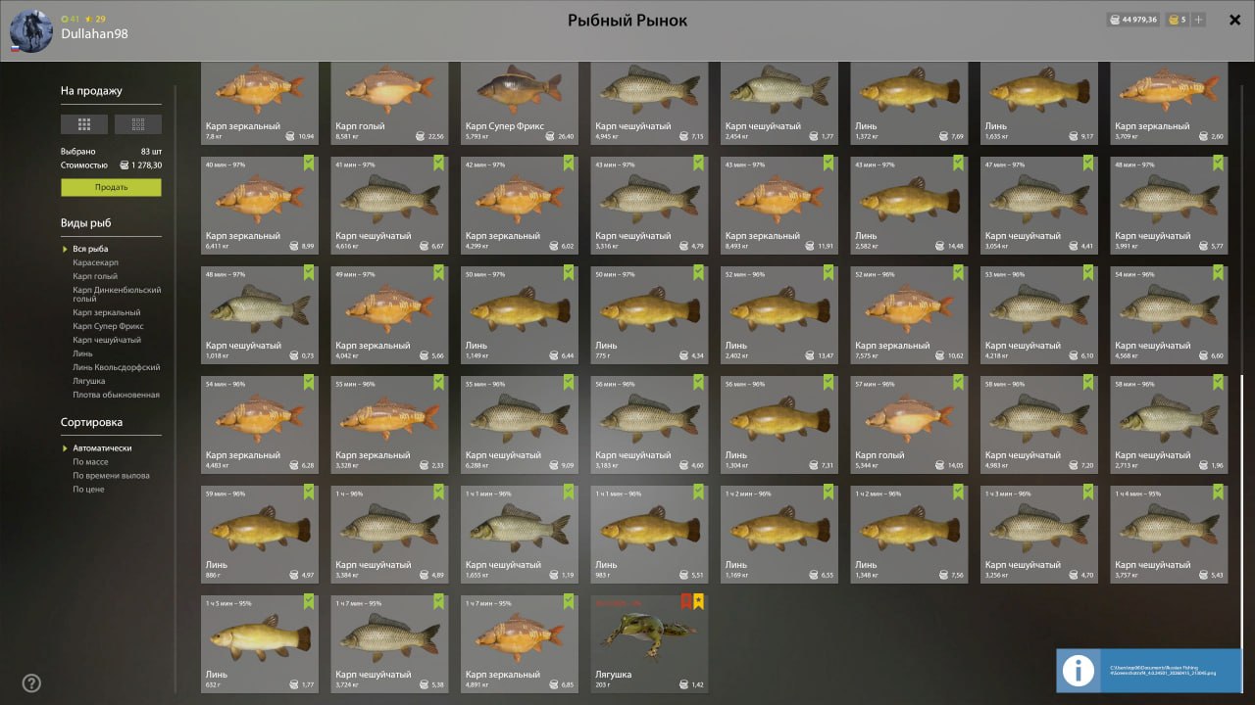Sort fish По цене
The height and width of the screenshot is (705, 1255).
[88, 490]
